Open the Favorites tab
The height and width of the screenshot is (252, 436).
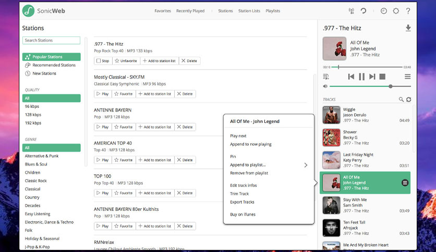point(163,11)
